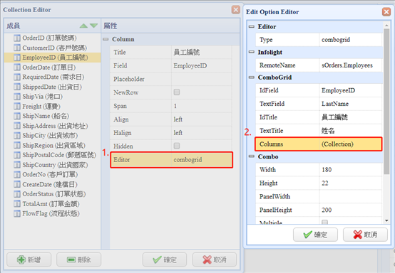Screen dimensions: 395x273
Task: Toggle the Hidden checkbox
Action: tap(177, 146)
